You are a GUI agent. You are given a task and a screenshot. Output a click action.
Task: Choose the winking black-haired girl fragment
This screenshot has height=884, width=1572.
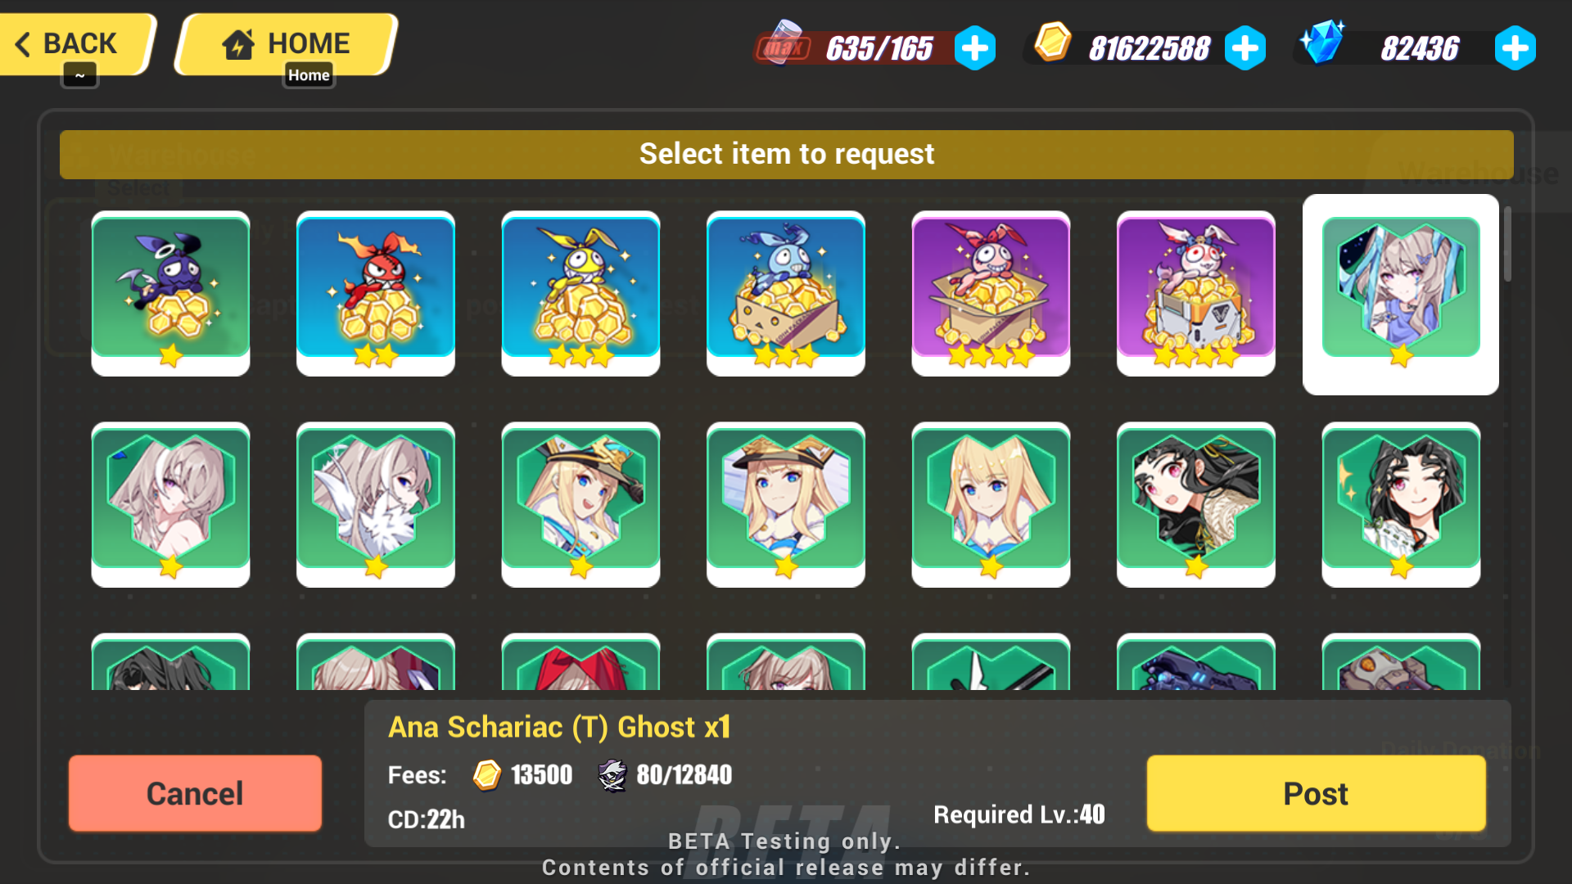point(1401,504)
